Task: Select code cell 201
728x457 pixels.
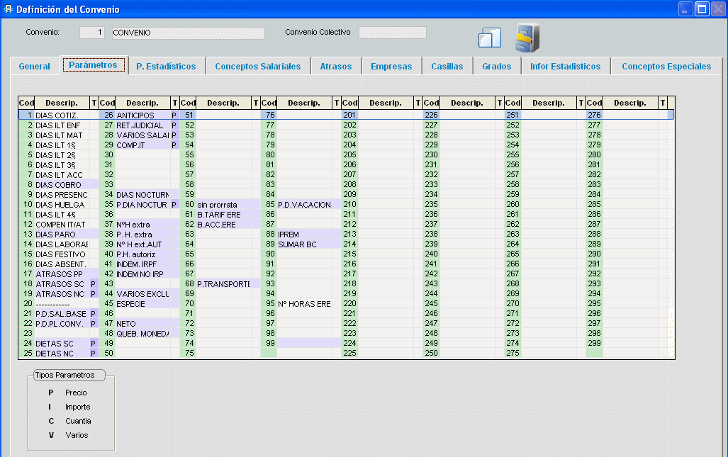Action: click(x=349, y=115)
